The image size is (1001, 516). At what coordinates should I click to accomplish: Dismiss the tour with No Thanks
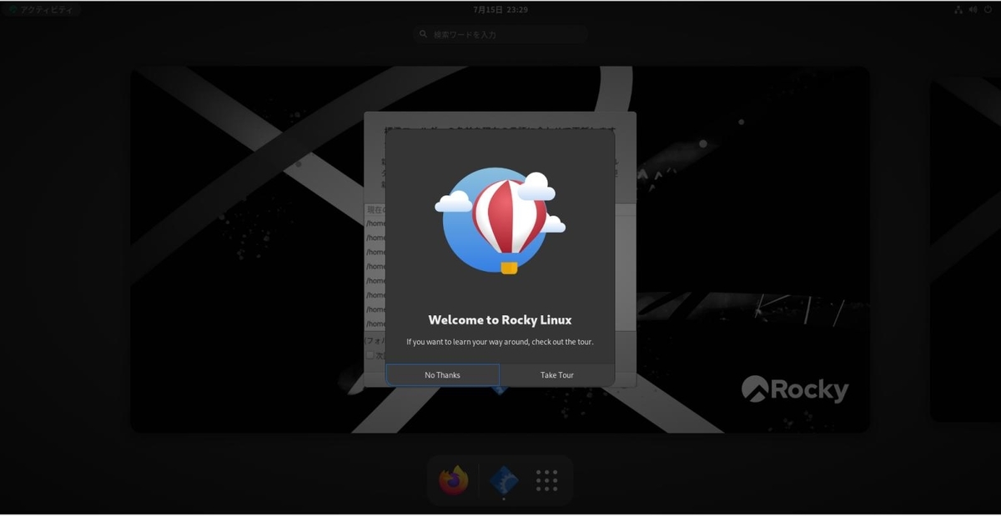(x=442, y=375)
